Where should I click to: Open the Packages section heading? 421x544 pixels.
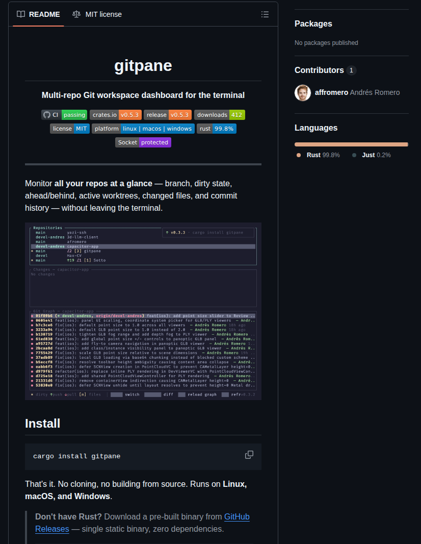(313, 23)
